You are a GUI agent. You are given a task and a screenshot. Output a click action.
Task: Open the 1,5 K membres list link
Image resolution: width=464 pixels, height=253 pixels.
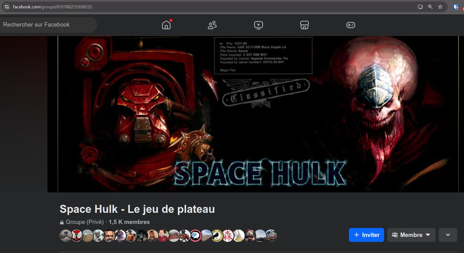tap(129, 222)
